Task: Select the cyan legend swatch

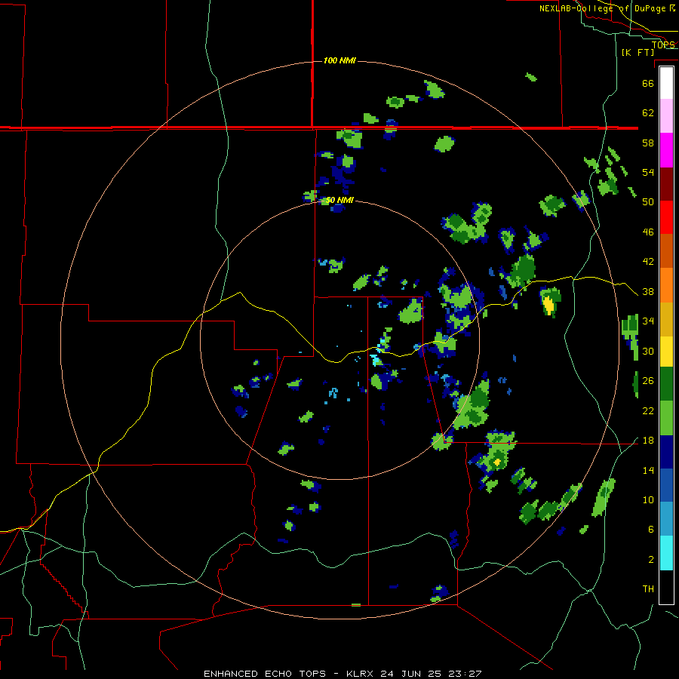Action: coord(666,553)
